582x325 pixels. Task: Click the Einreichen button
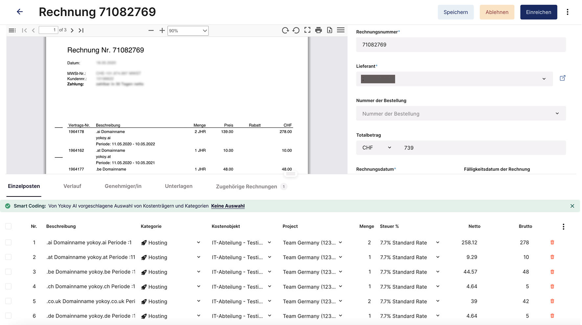point(538,12)
